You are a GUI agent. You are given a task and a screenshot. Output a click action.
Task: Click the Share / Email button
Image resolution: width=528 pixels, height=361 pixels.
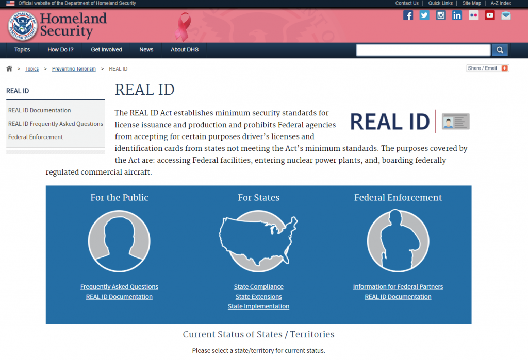coord(488,68)
